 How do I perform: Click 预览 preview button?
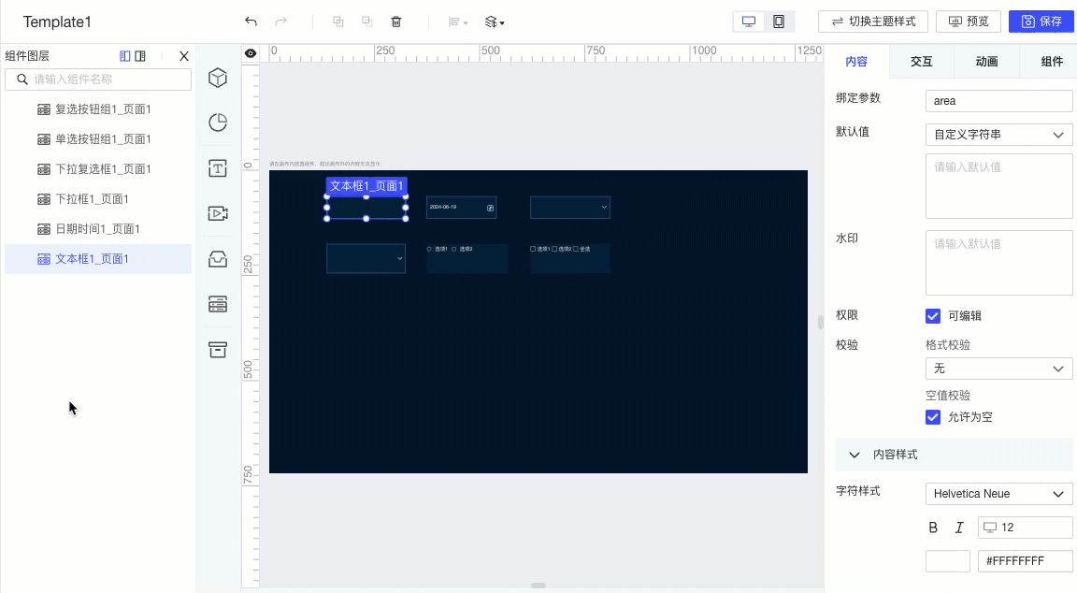[969, 22]
